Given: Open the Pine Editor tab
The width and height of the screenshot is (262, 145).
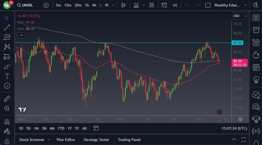Looking at the screenshot, I should (66, 140).
